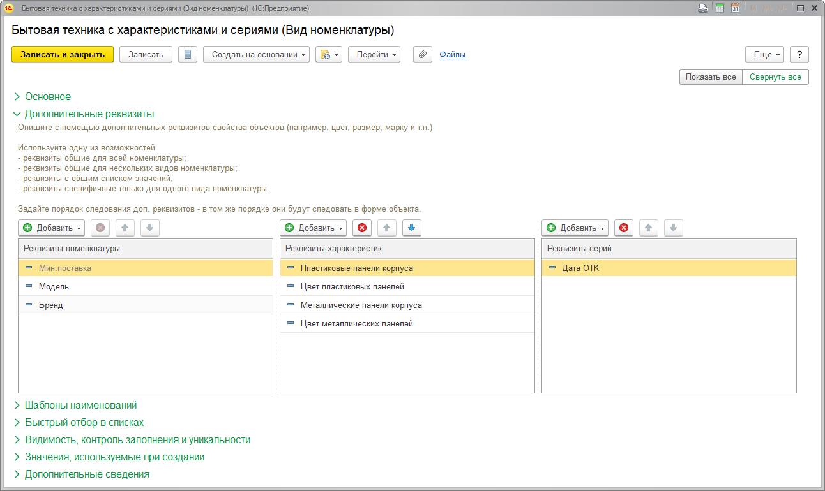Click the paperclip attachments icon
The image size is (825, 491).
pyautogui.click(x=423, y=55)
